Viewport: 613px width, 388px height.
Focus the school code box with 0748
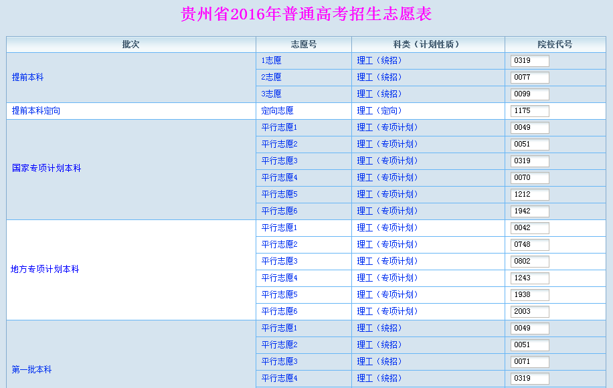(x=529, y=245)
